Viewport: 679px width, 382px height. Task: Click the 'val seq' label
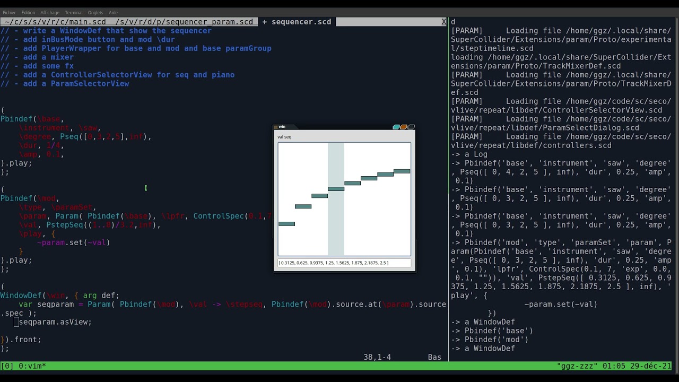pos(284,137)
